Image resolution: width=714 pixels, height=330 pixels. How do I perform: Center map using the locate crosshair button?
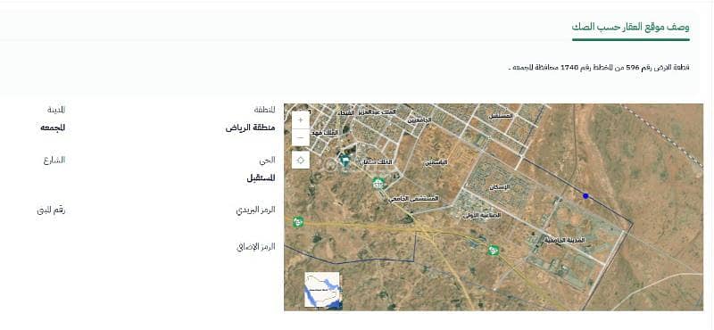coord(301,161)
